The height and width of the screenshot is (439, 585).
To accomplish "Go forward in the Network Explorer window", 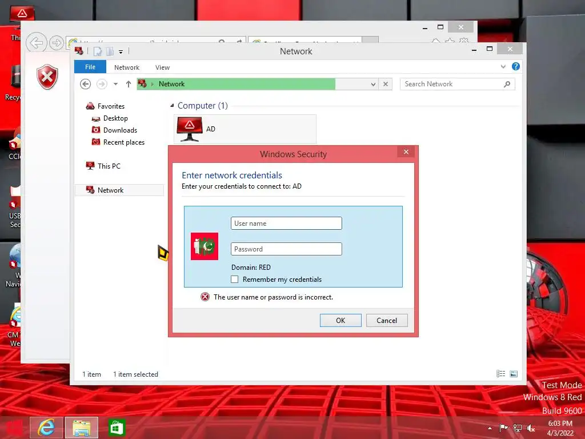I will (102, 84).
